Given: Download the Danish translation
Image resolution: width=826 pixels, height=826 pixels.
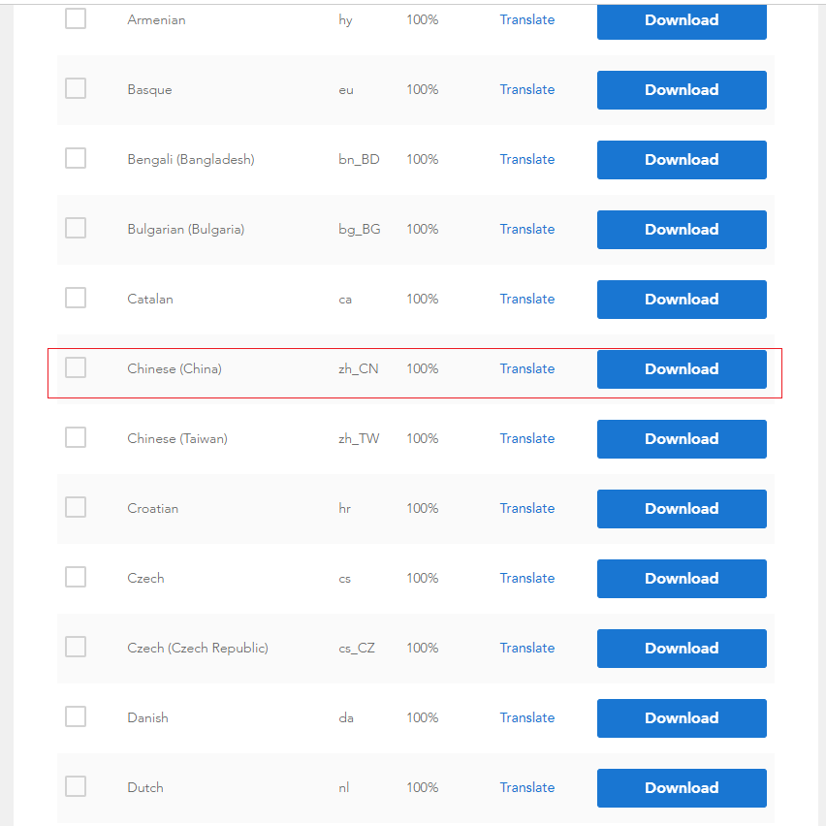Looking at the screenshot, I should [682, 718].
